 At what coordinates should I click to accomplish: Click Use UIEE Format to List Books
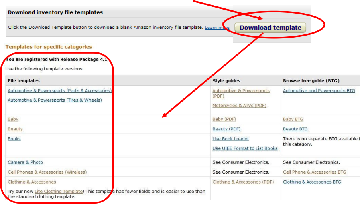coord(245,148)
